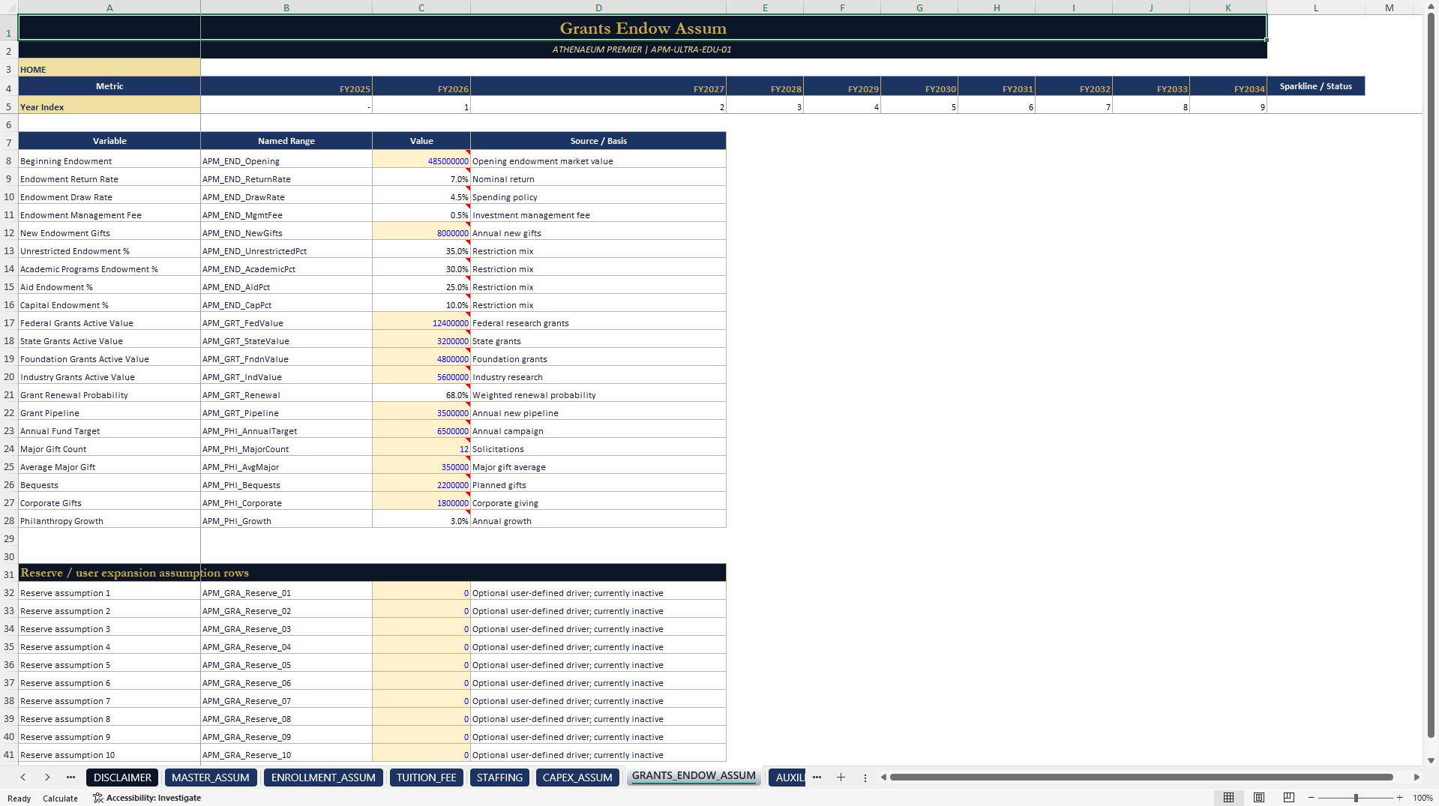Click Source / Basis column header
Screen dimensions: 1439x806
pos(598,141)
